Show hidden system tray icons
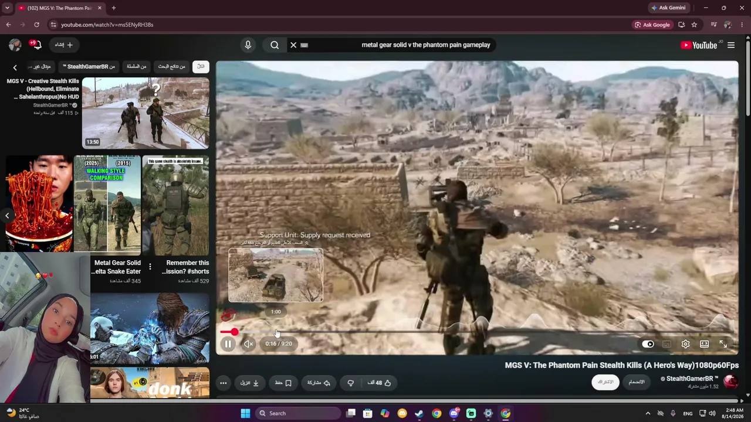751x422 pixels. pos(648,413)
